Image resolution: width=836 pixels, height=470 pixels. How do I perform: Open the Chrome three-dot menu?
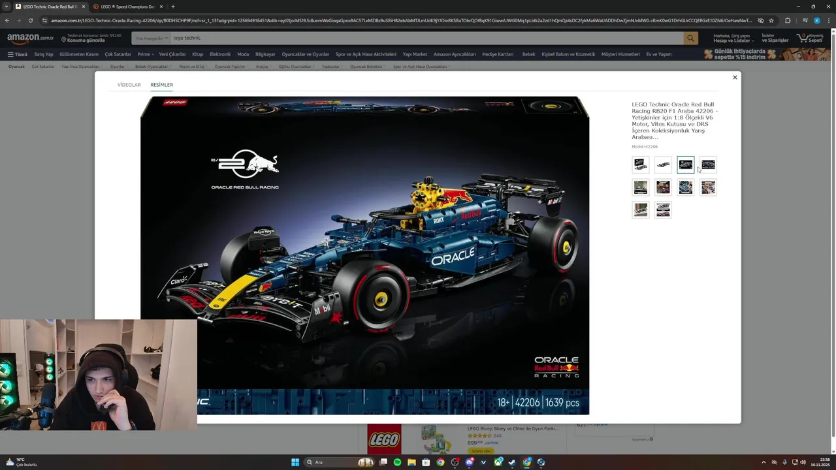coord(828,20)
